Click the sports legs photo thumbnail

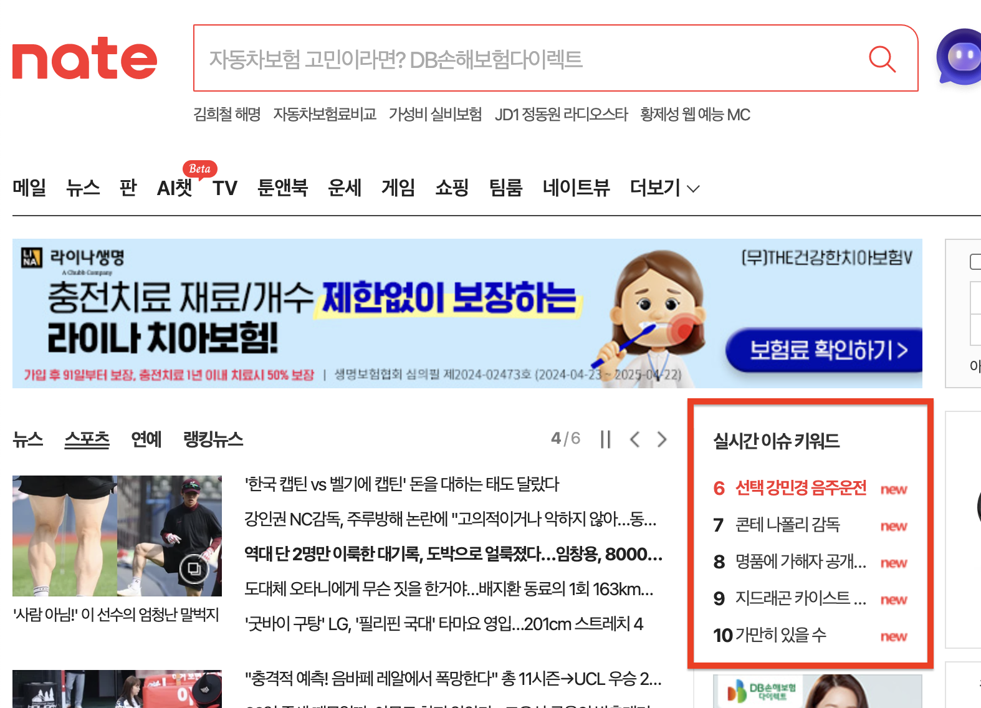(x=117, y=536)
